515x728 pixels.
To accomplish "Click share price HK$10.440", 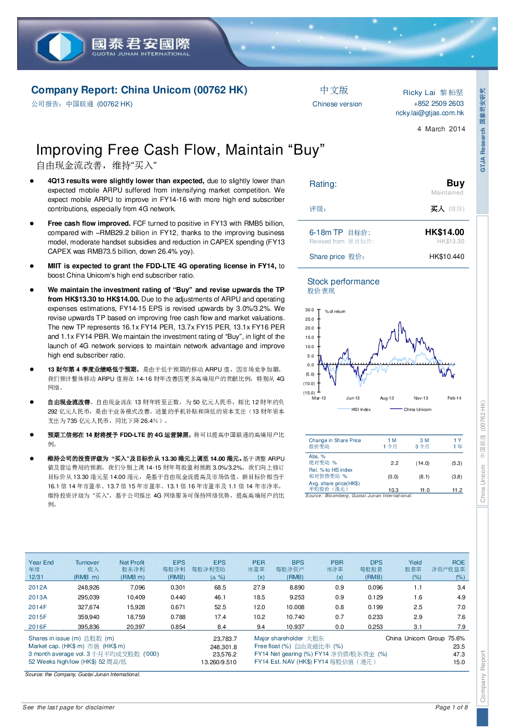I will pos(446,256).
